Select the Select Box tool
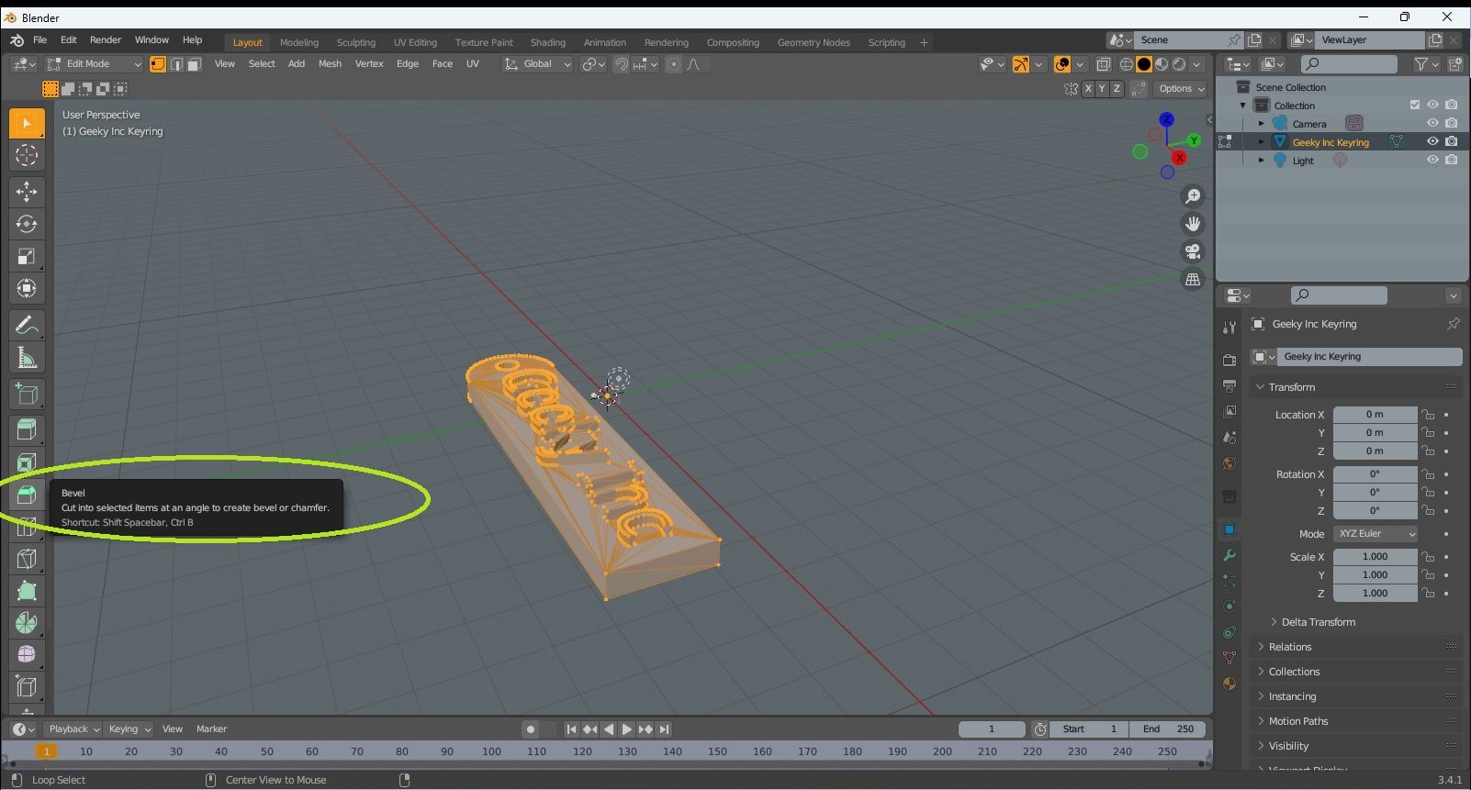The width and height of the screenshot is (1471, 790). 27,123
